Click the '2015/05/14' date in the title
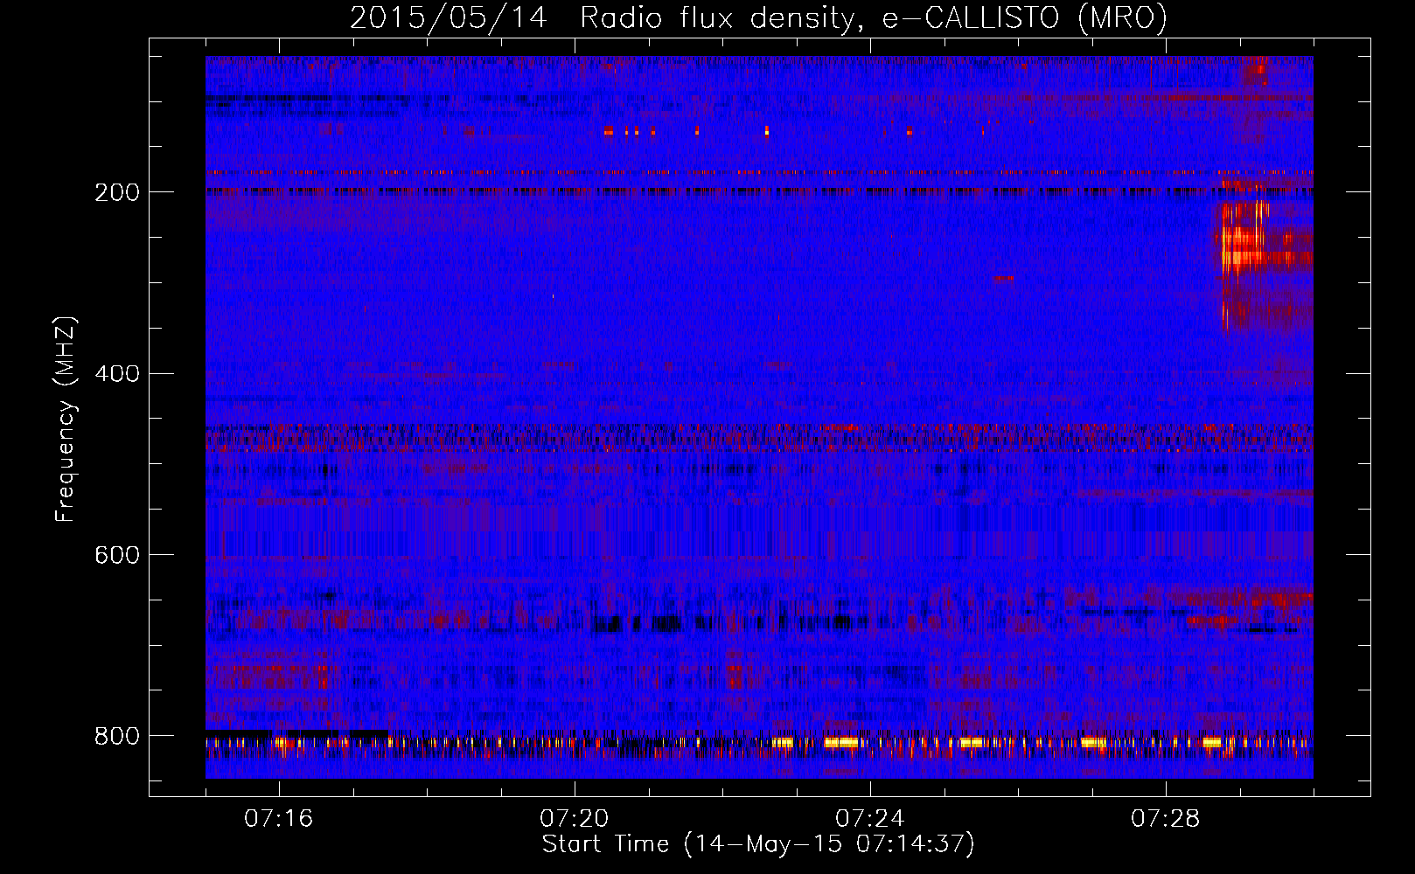 pos(448,18)
